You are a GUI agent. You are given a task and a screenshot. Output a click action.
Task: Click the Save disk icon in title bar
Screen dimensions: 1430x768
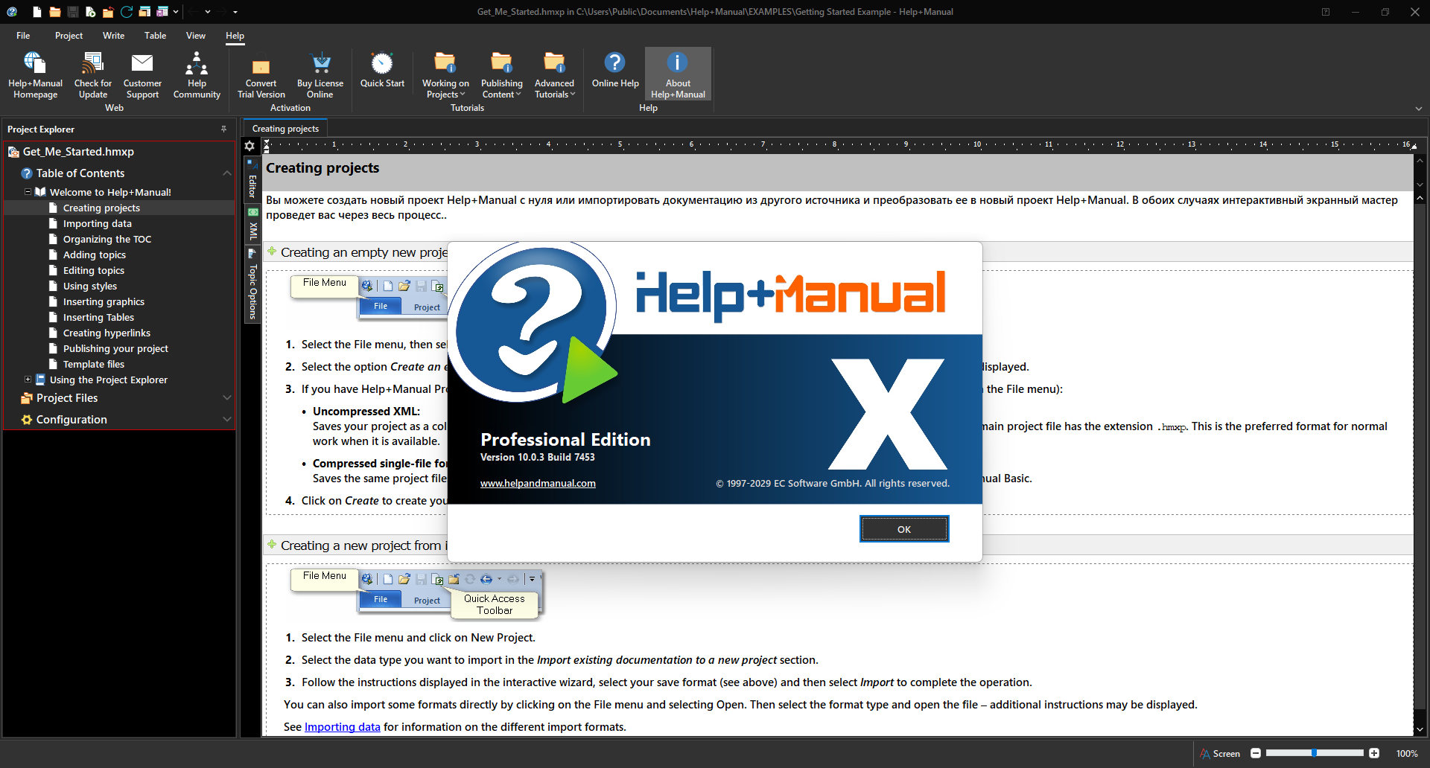[72, 12]
